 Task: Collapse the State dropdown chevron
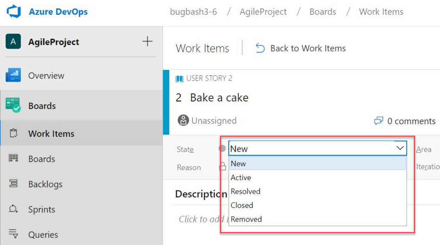coord(400,148)
